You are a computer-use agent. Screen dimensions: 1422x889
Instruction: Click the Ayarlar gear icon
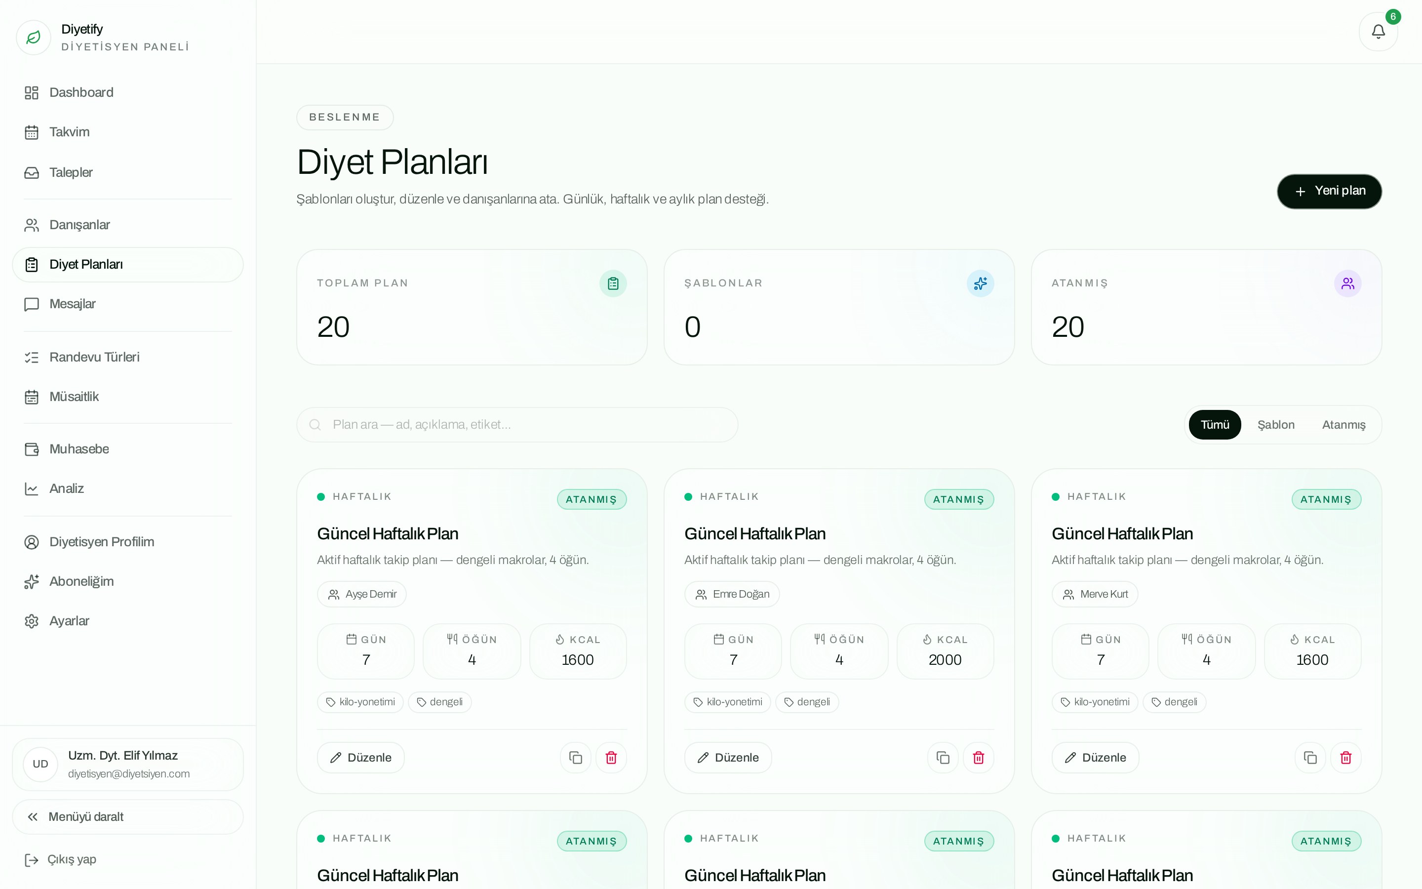pyautogui.click(x=32, y=621)
